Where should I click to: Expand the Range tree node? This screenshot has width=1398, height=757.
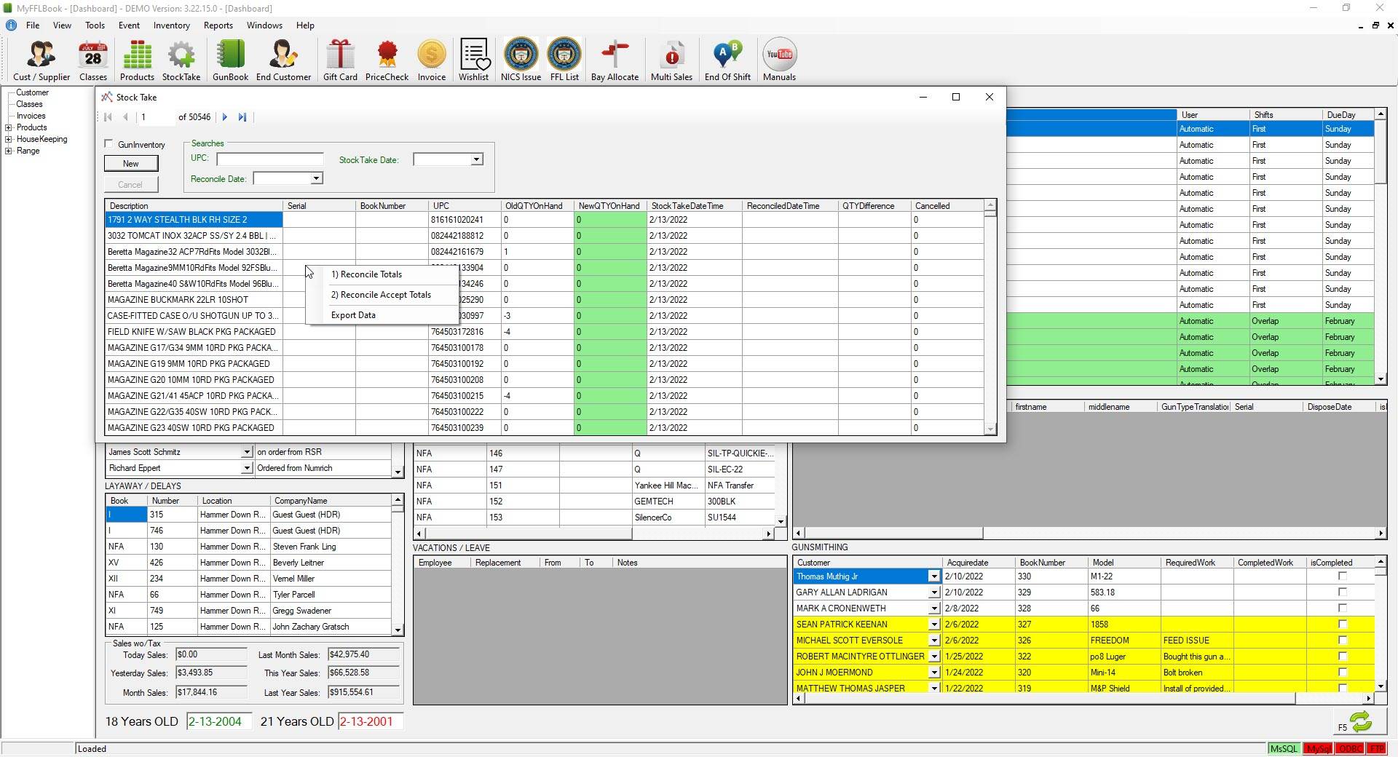pos(9,151)
